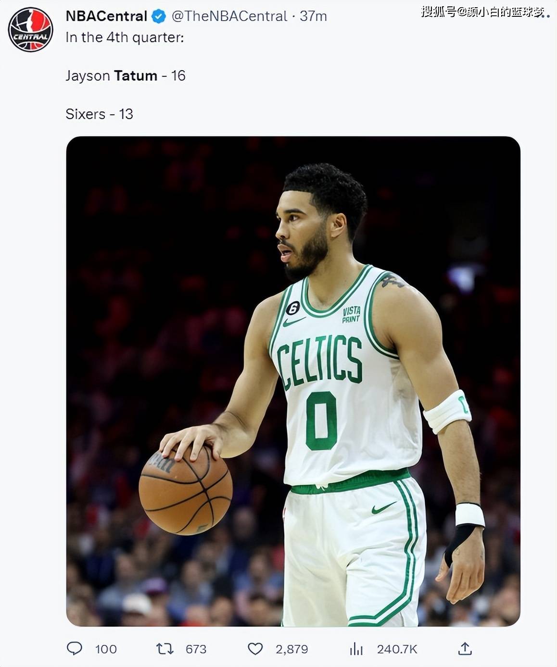
Task: Open the @TheNBACentral handle link
Action: tap(229, 16)
